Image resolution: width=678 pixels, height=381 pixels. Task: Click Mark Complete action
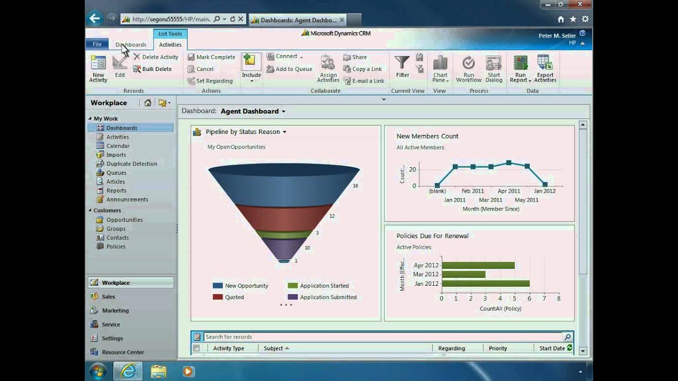211,57
